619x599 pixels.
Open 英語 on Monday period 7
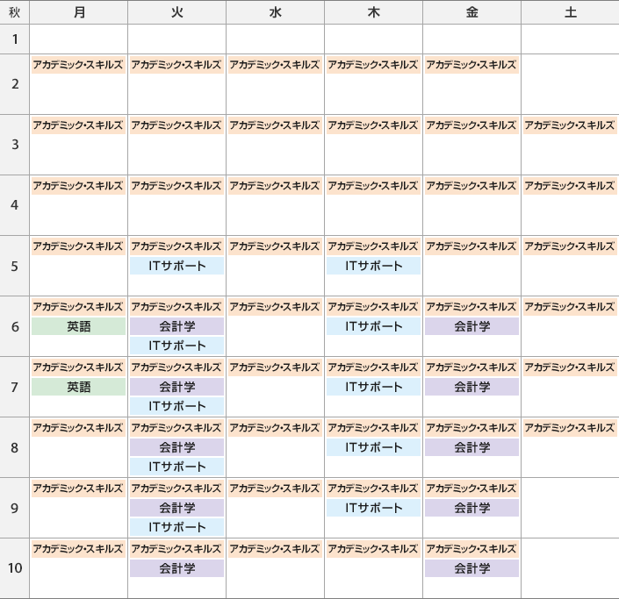click(78, 387)
